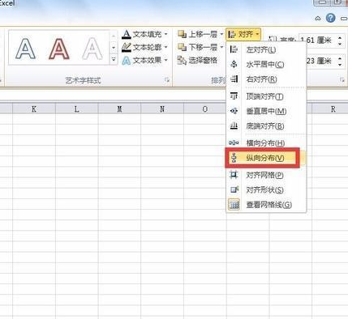Image resolution: width=348 pixels, height=319 pixels.
Task: Choose 横向分布(H) from align menu
Action: pos(266,143)
